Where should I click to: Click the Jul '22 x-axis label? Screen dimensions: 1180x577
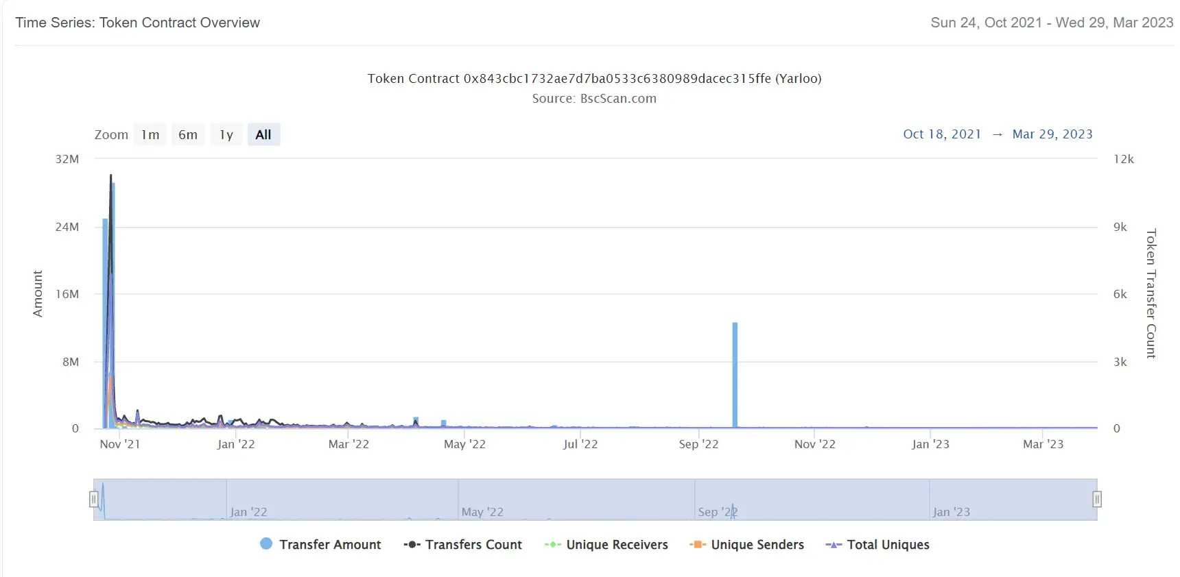pos(580,444)
